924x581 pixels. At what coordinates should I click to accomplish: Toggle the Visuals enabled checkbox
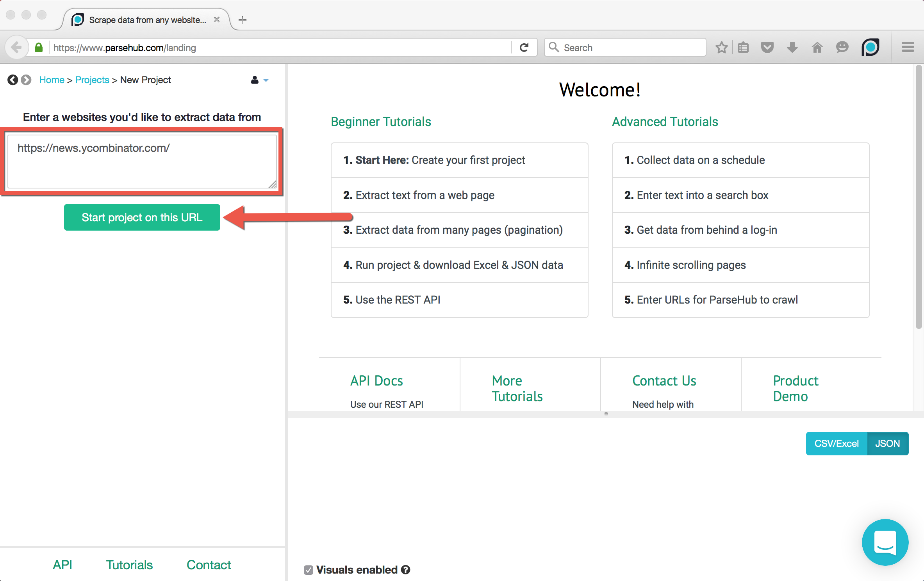[309, 570]
